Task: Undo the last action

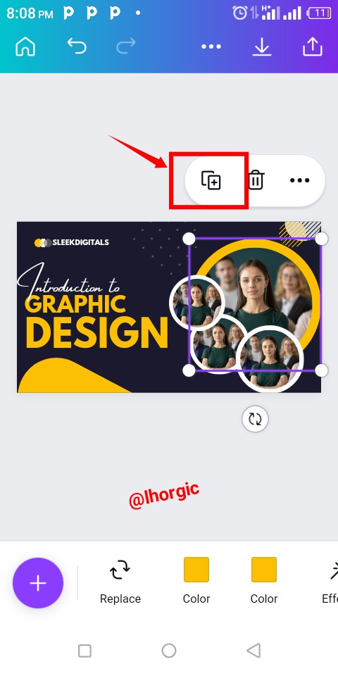Action: coord(77,46)
